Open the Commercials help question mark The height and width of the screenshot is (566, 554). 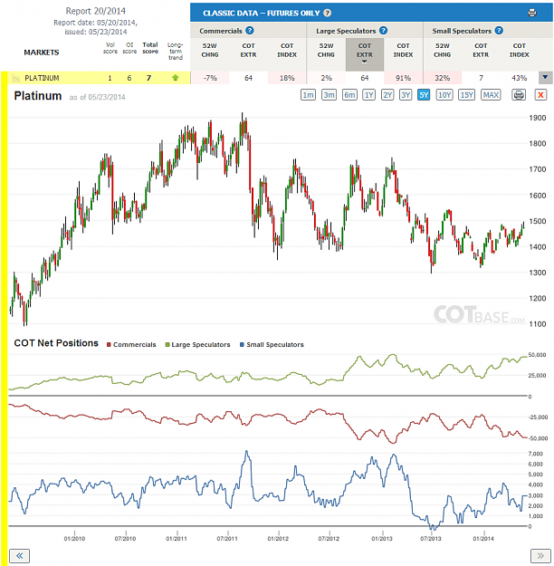coord(249,31)
